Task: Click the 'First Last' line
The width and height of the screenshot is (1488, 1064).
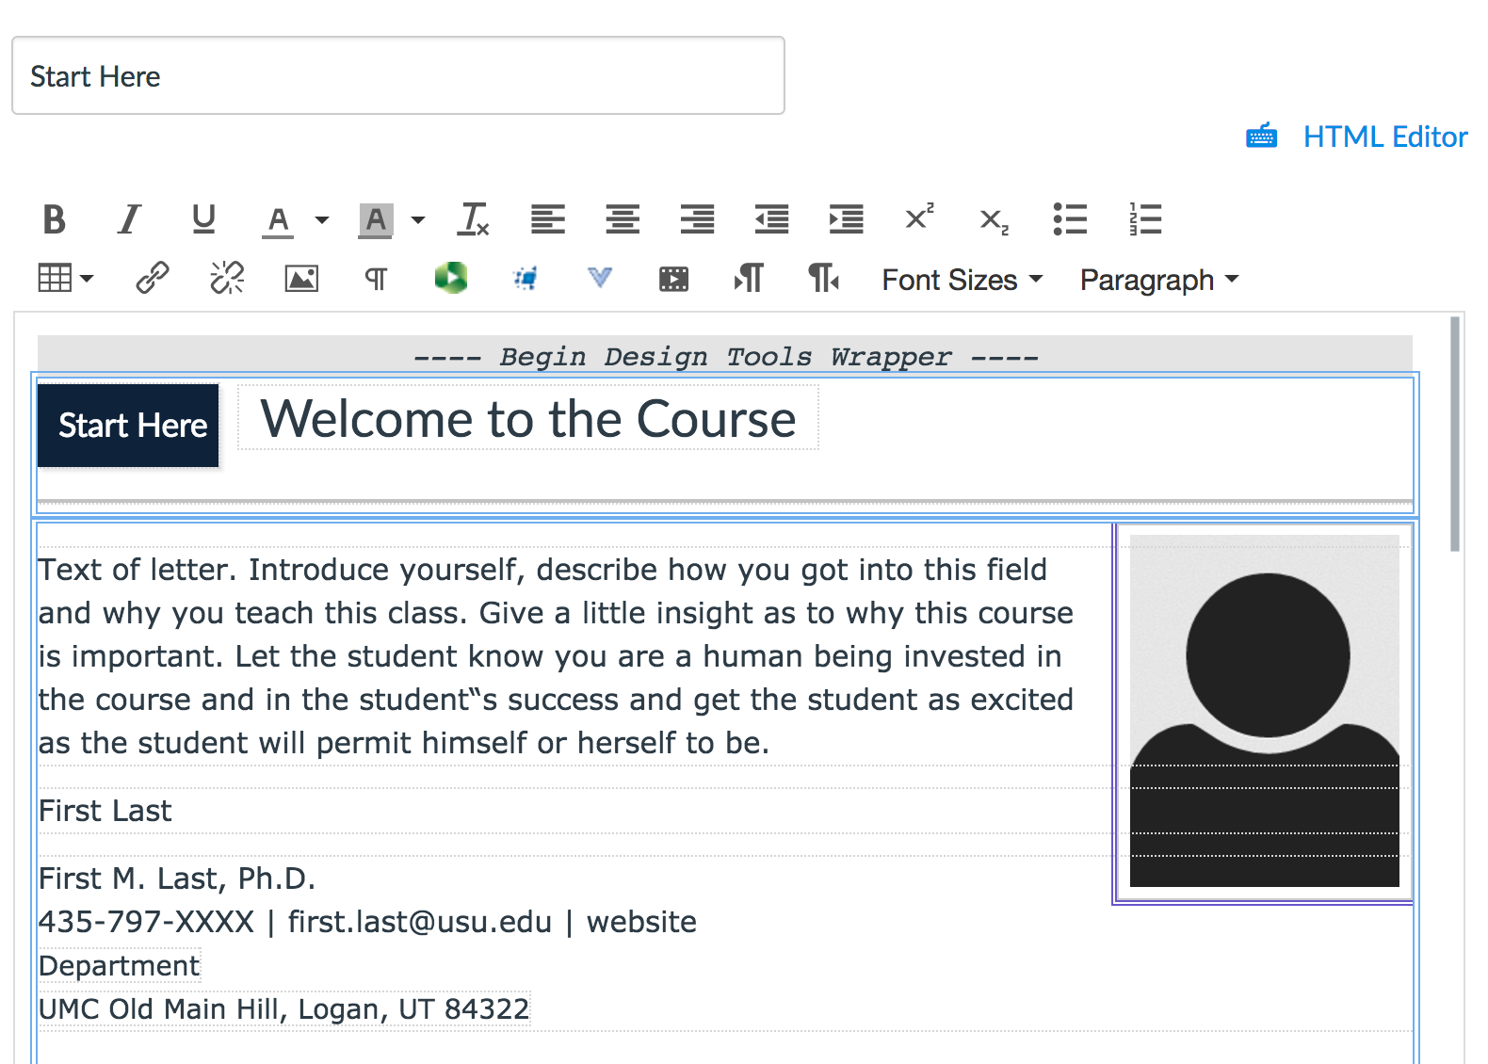Action: (x=105, y=811)
